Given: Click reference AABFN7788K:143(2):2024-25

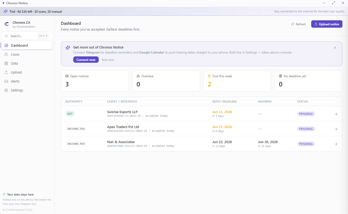Looking at the screenshot, I should [x=127, y=146].
